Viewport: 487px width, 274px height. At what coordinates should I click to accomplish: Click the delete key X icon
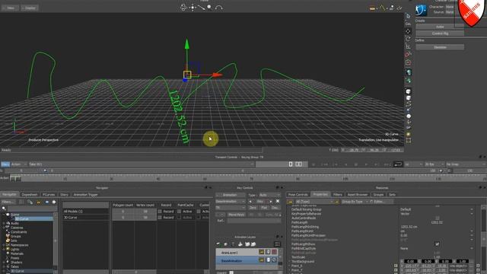[x=278, y=201]
